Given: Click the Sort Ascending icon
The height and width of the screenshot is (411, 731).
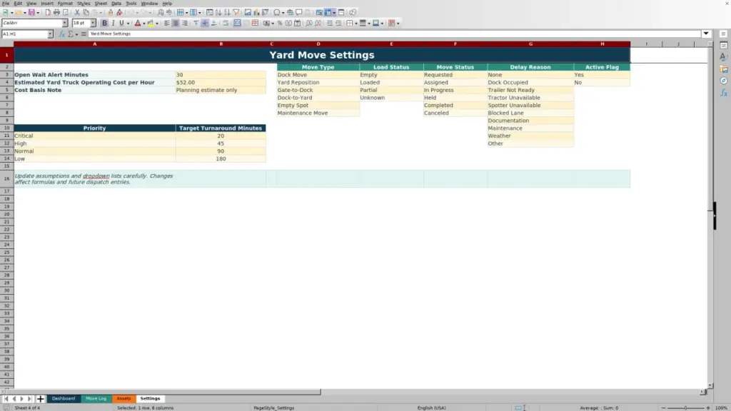Looking at the screenshot, I should [x=218, y=12].
